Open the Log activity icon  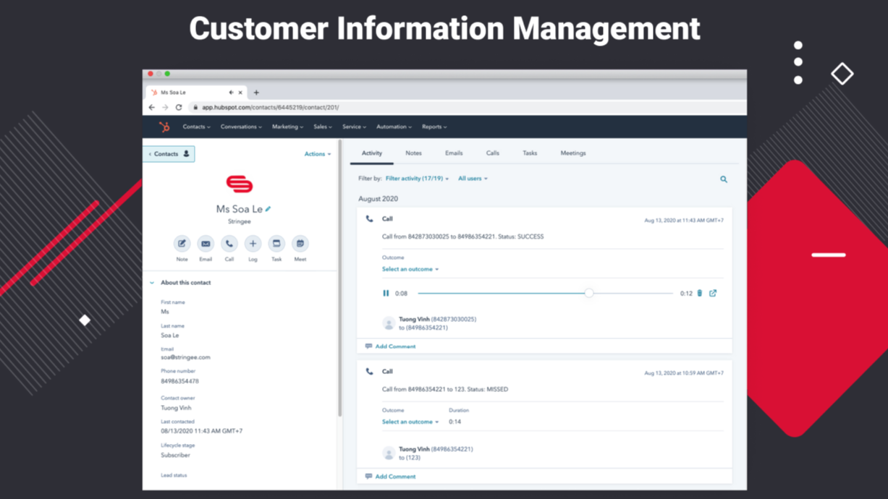click(253, 244)
